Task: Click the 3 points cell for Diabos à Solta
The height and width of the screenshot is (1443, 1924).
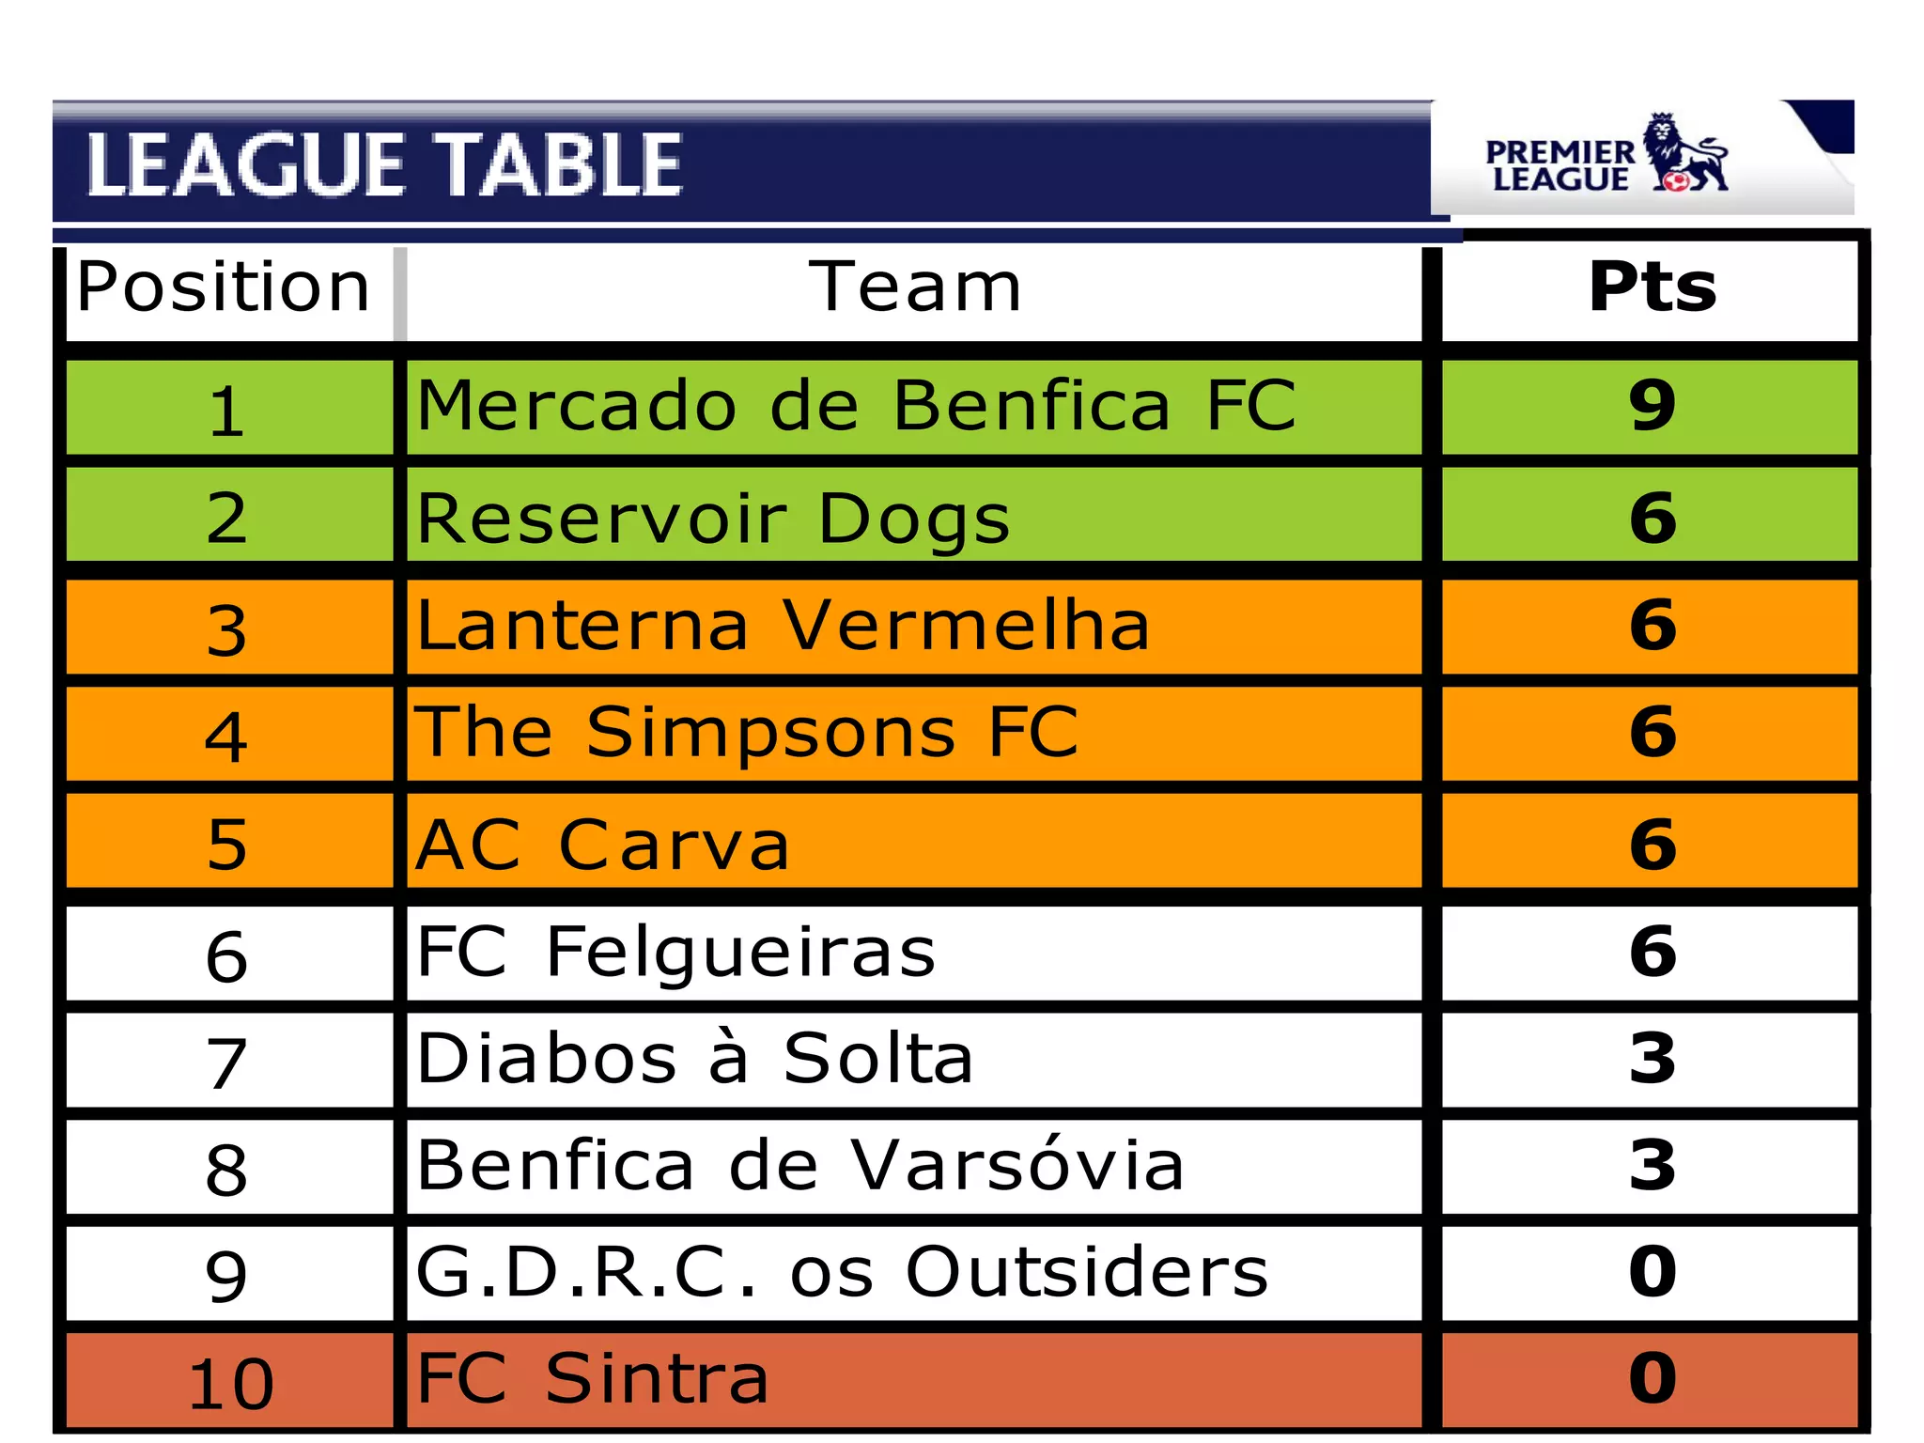Action: pyautogui.click(x=1652, y=1060)
